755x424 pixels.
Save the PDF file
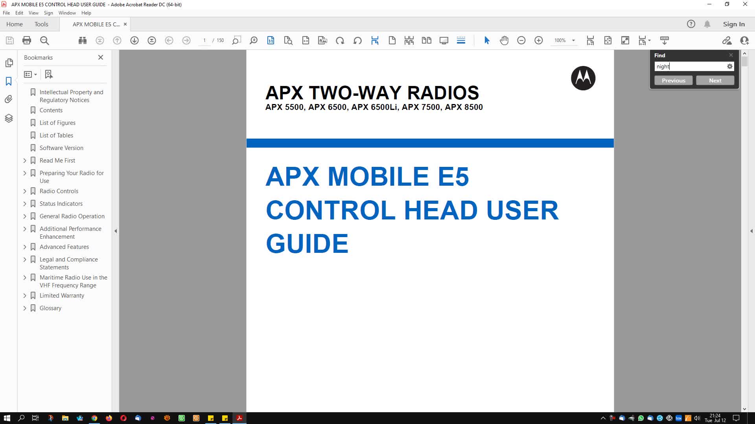pyautogui.click(x=9, y=40)
